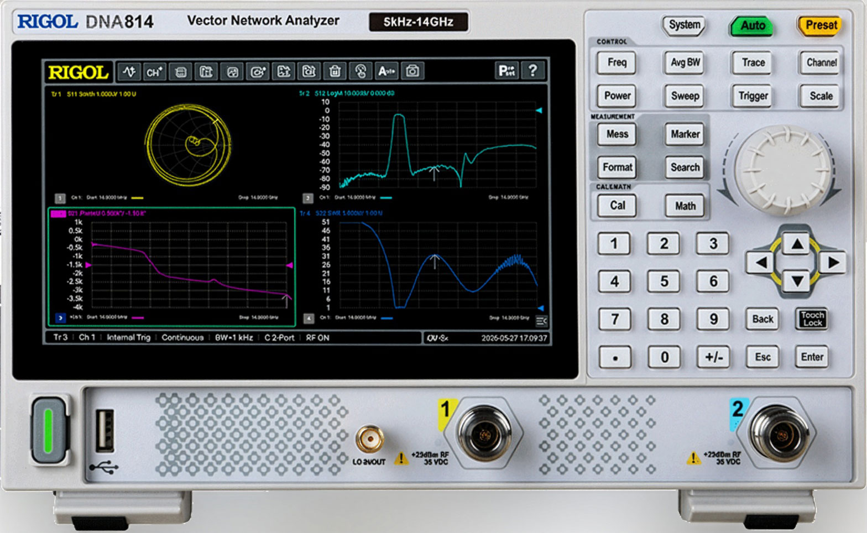Click the Cal key

click(x=617, y=206)
